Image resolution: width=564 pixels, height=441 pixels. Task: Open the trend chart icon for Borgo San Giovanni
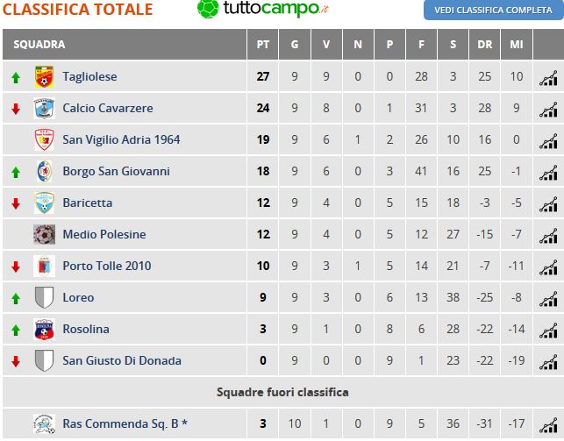point(548,172)
